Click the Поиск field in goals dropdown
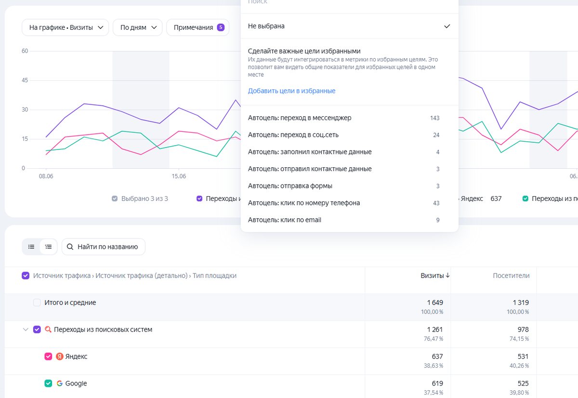Viewport: 578px width, 398px height. click(x=349, y=2)
